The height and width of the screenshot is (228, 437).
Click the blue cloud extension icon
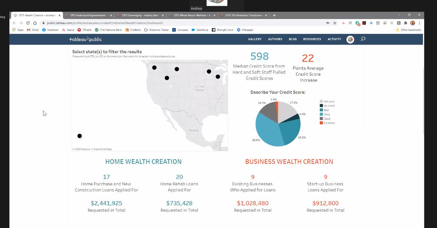coord(371,23)
